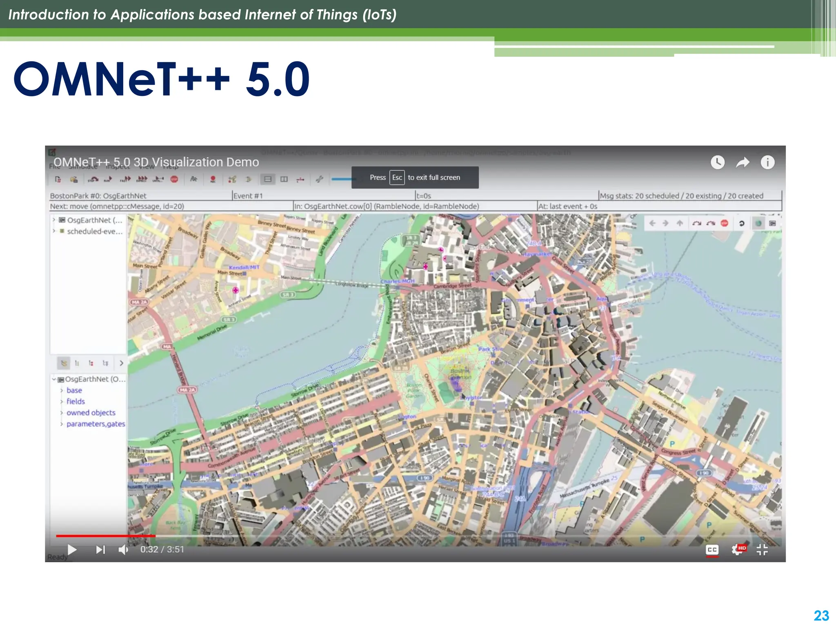
Task: Open the Inspect menu
Action: (118, 166)
